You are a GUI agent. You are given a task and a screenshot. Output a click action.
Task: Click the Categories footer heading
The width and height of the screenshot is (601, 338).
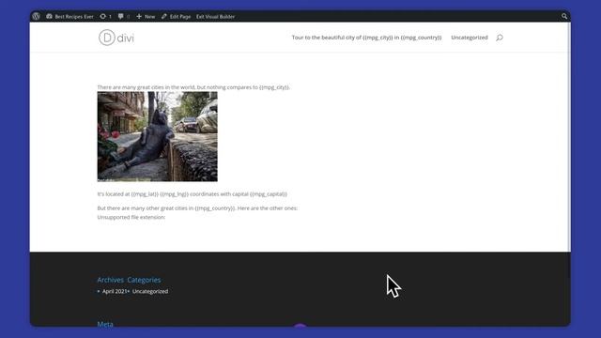point(144,280)
